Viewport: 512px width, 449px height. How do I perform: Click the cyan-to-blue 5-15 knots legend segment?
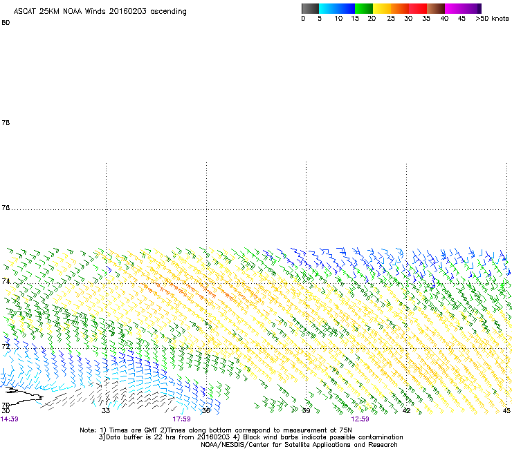click(x=337, y=8)
